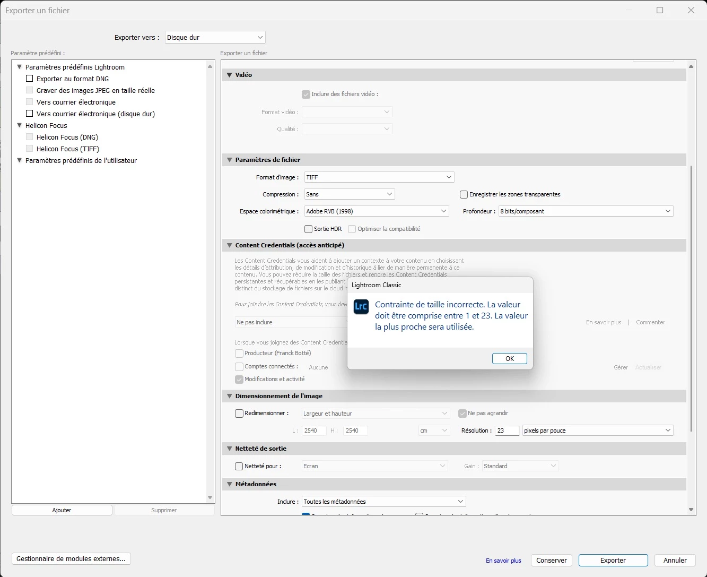Collapse Content Credentials (accès anticipé) section
Viewport: 707px width, 577px height.
pyautogui.click(x=230, y=245)
